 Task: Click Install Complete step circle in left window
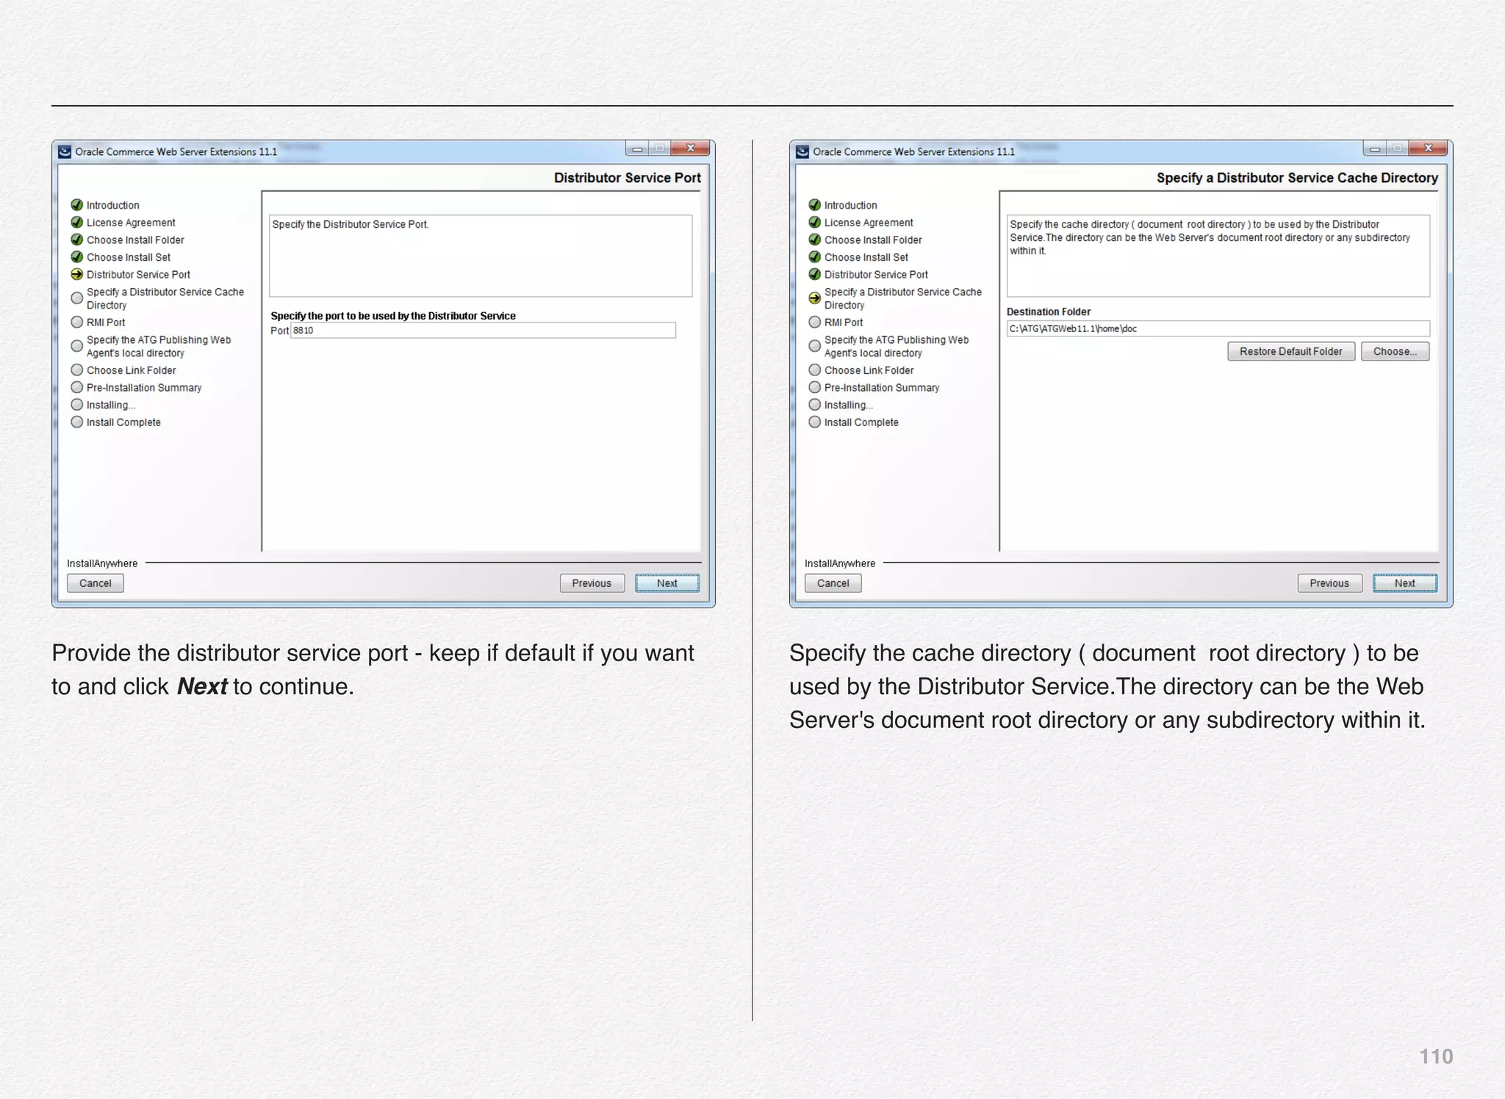[x=76, y=422]
